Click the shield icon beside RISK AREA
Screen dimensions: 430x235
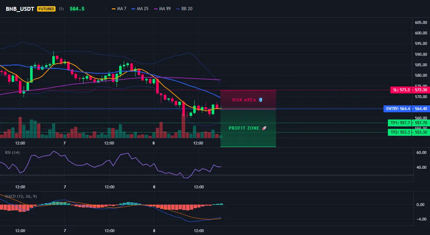point(260,100)
